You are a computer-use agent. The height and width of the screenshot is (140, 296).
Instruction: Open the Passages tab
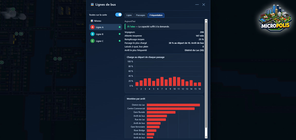pos(141,15)
